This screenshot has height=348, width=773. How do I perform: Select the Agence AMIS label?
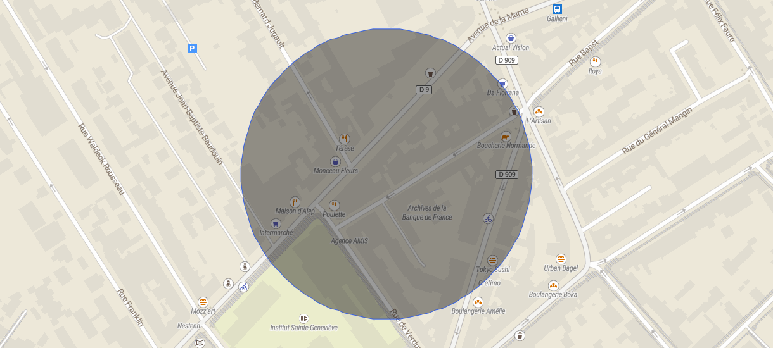[349, 241]
